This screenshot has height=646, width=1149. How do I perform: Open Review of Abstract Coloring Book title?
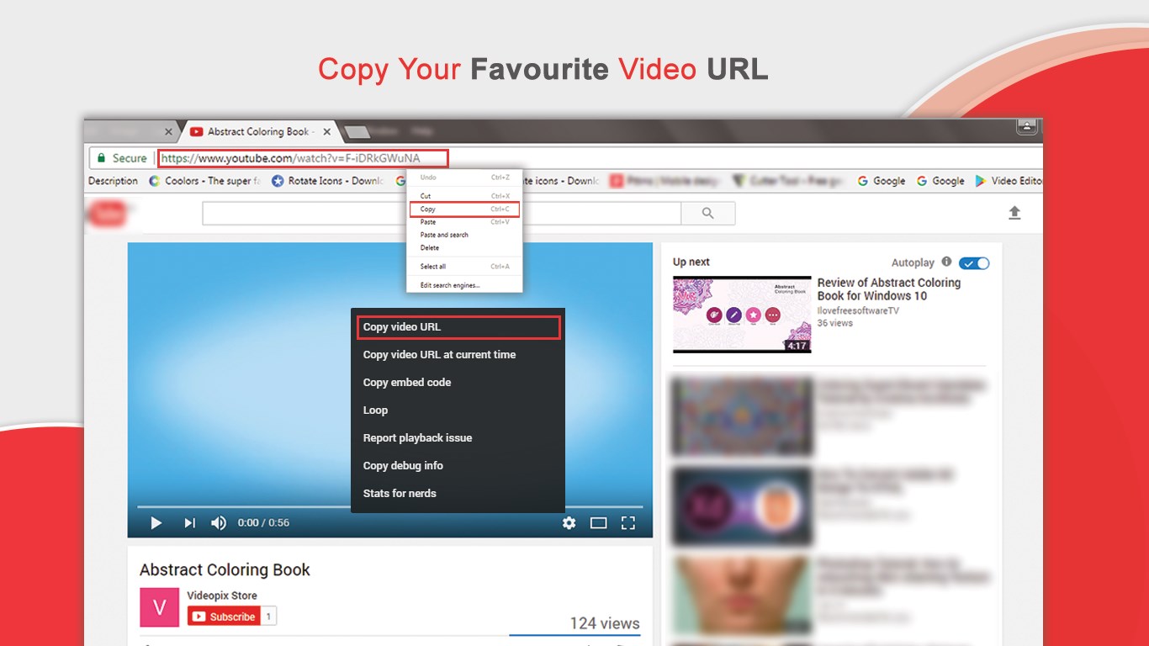coord(889,289)
